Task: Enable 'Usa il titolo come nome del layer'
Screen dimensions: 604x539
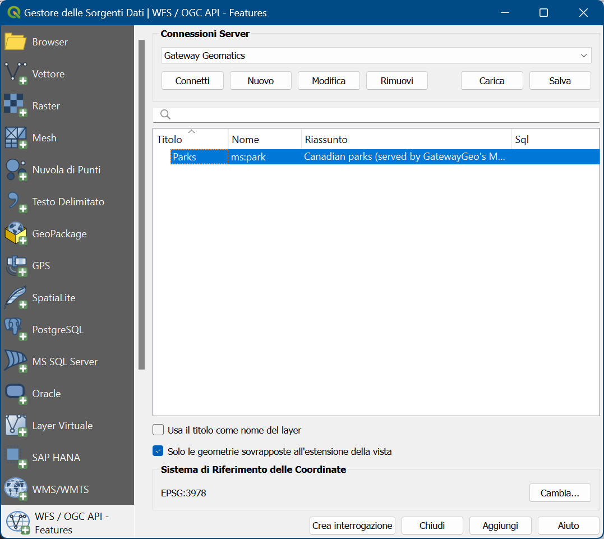Action: coord(158,430)
